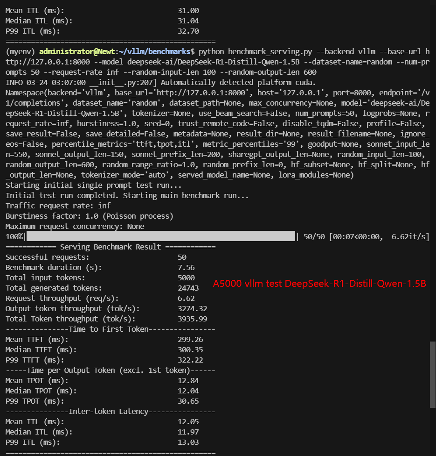Click the 'Time to First Token' section heading
This screenshot has width=436, height=456.
[108, 329]
